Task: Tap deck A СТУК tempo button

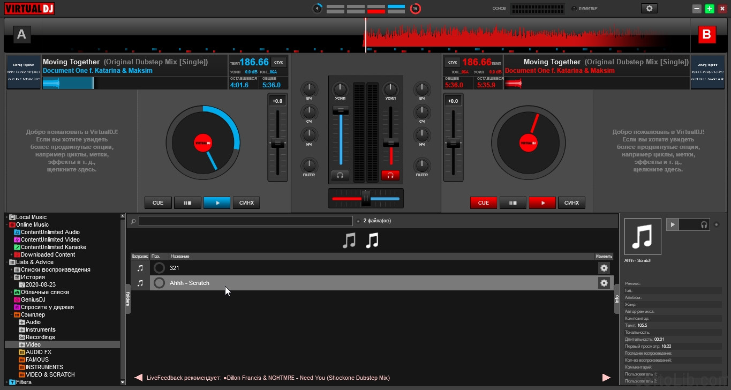Action: coord(278,62)
